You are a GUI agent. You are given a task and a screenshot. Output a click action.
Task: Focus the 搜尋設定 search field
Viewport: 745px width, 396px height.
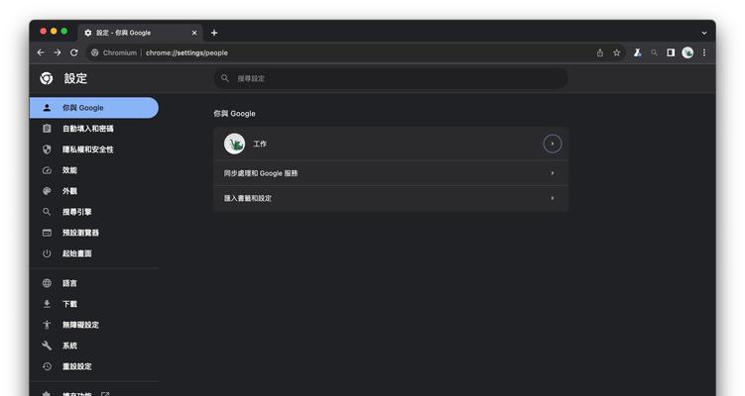click(x=391, y=78)
